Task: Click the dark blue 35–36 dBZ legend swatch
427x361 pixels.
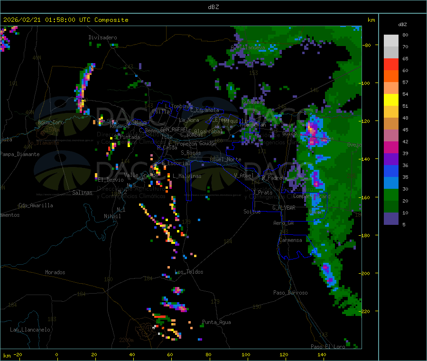Action: point(391,171)
